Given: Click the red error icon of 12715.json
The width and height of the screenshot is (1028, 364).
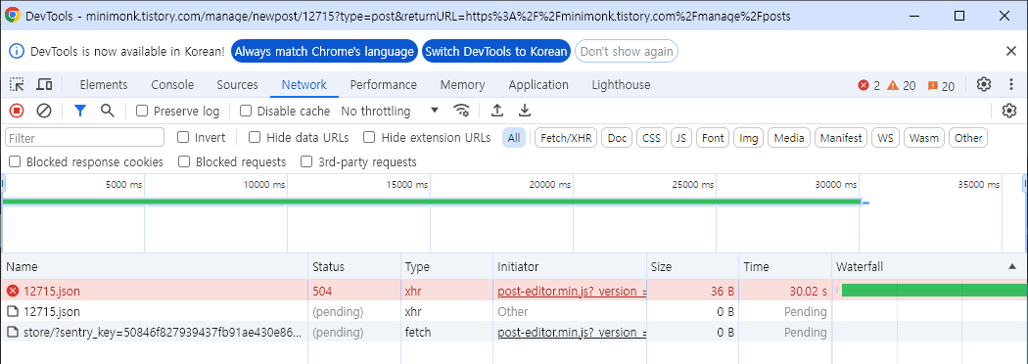Looking at the screenshot, I should [13, 291].
